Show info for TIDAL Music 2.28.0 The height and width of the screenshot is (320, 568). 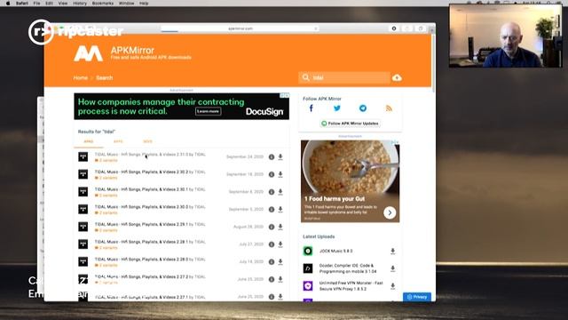pyautogui.click(x=272, y=261)
